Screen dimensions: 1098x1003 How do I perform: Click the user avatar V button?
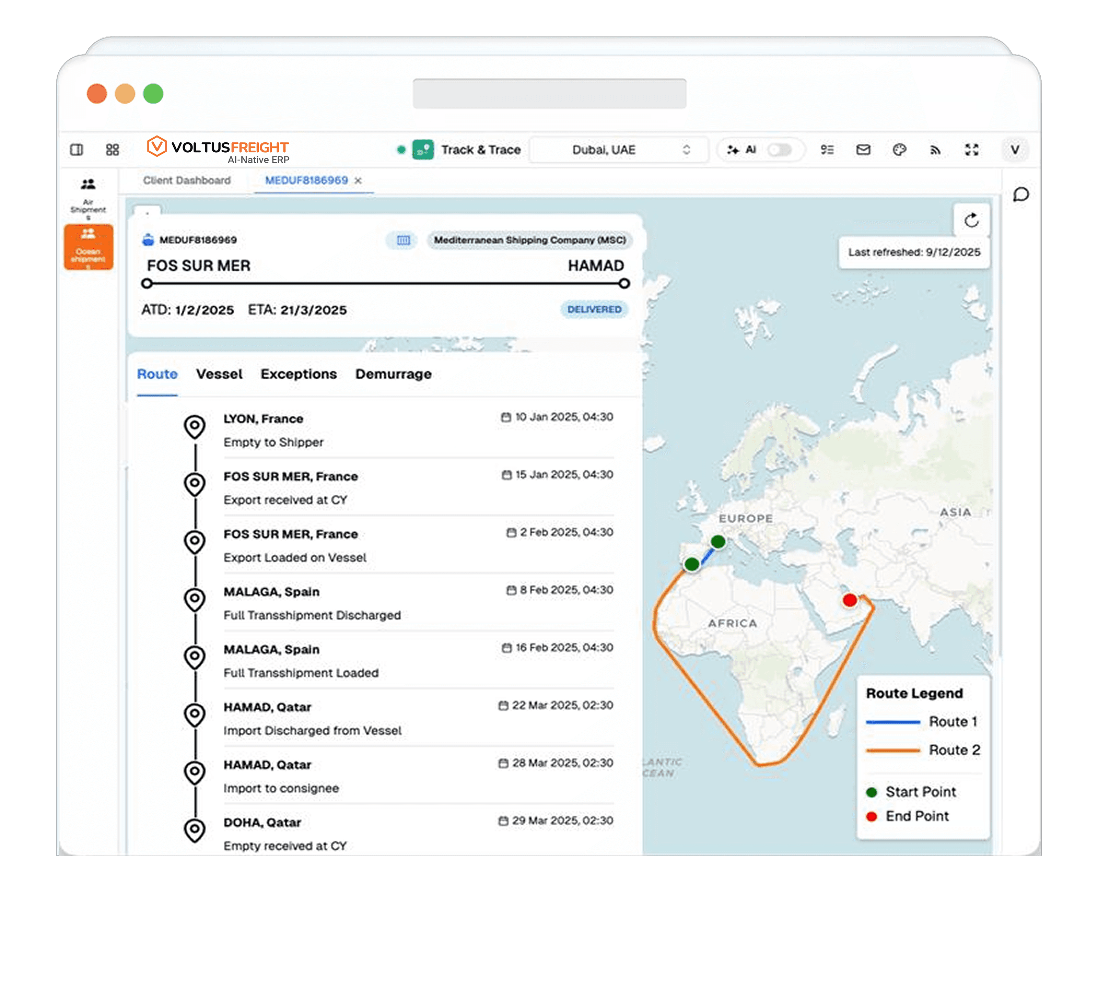(1015, 150)
